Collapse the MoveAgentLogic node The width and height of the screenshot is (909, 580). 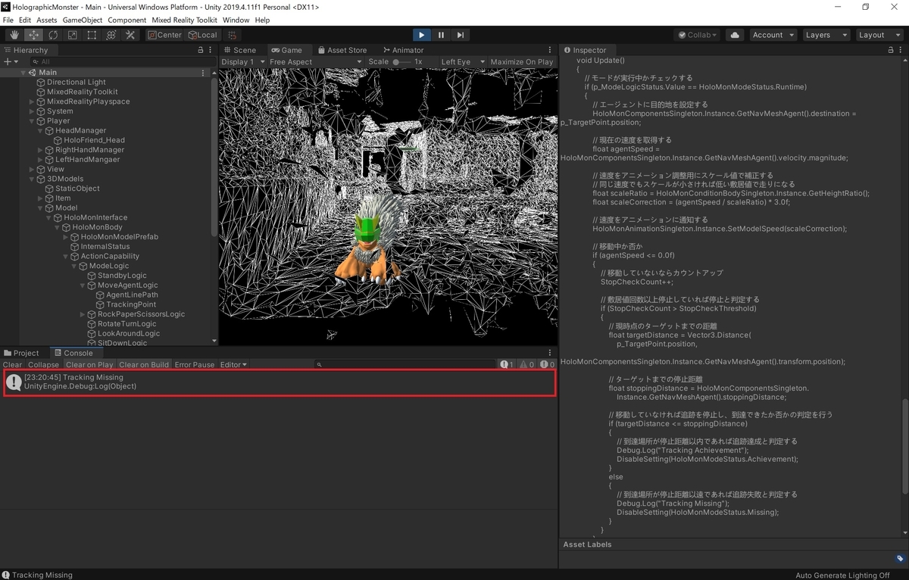click(83, 285)
